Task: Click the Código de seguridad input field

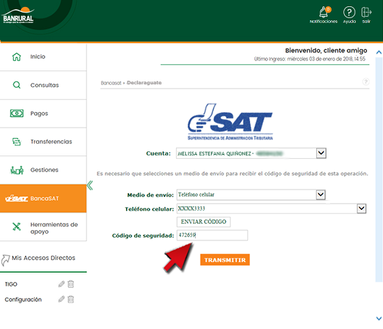Action: [212, 235]
